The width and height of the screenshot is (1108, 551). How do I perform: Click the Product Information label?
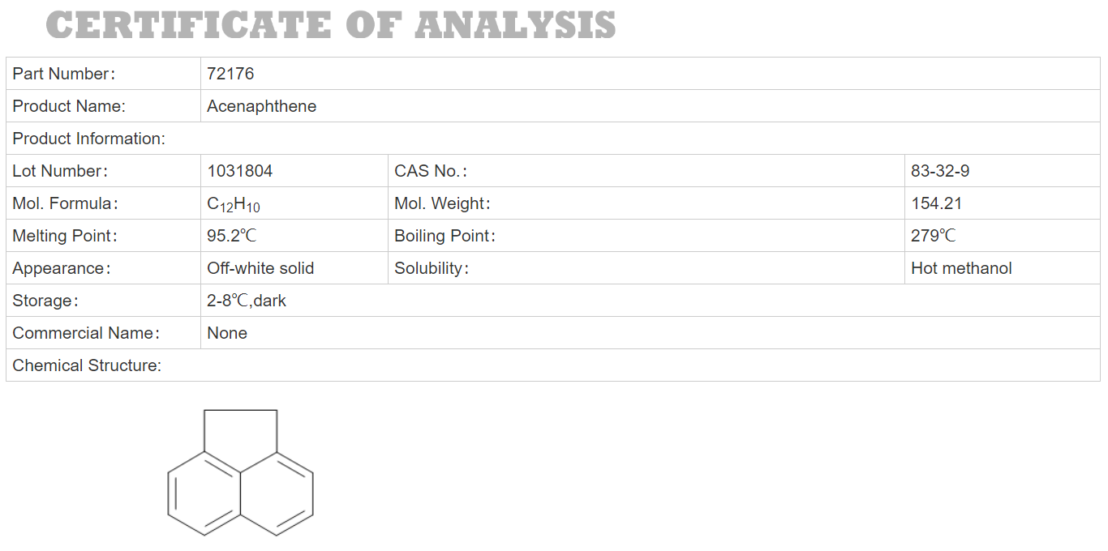(x=88, y=139)
